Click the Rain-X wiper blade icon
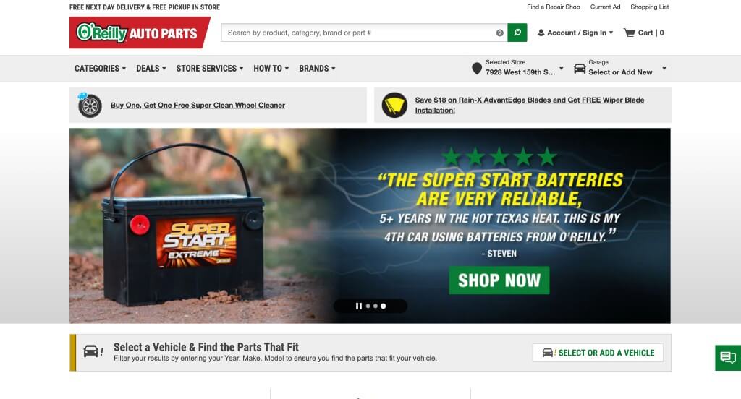 394,105
